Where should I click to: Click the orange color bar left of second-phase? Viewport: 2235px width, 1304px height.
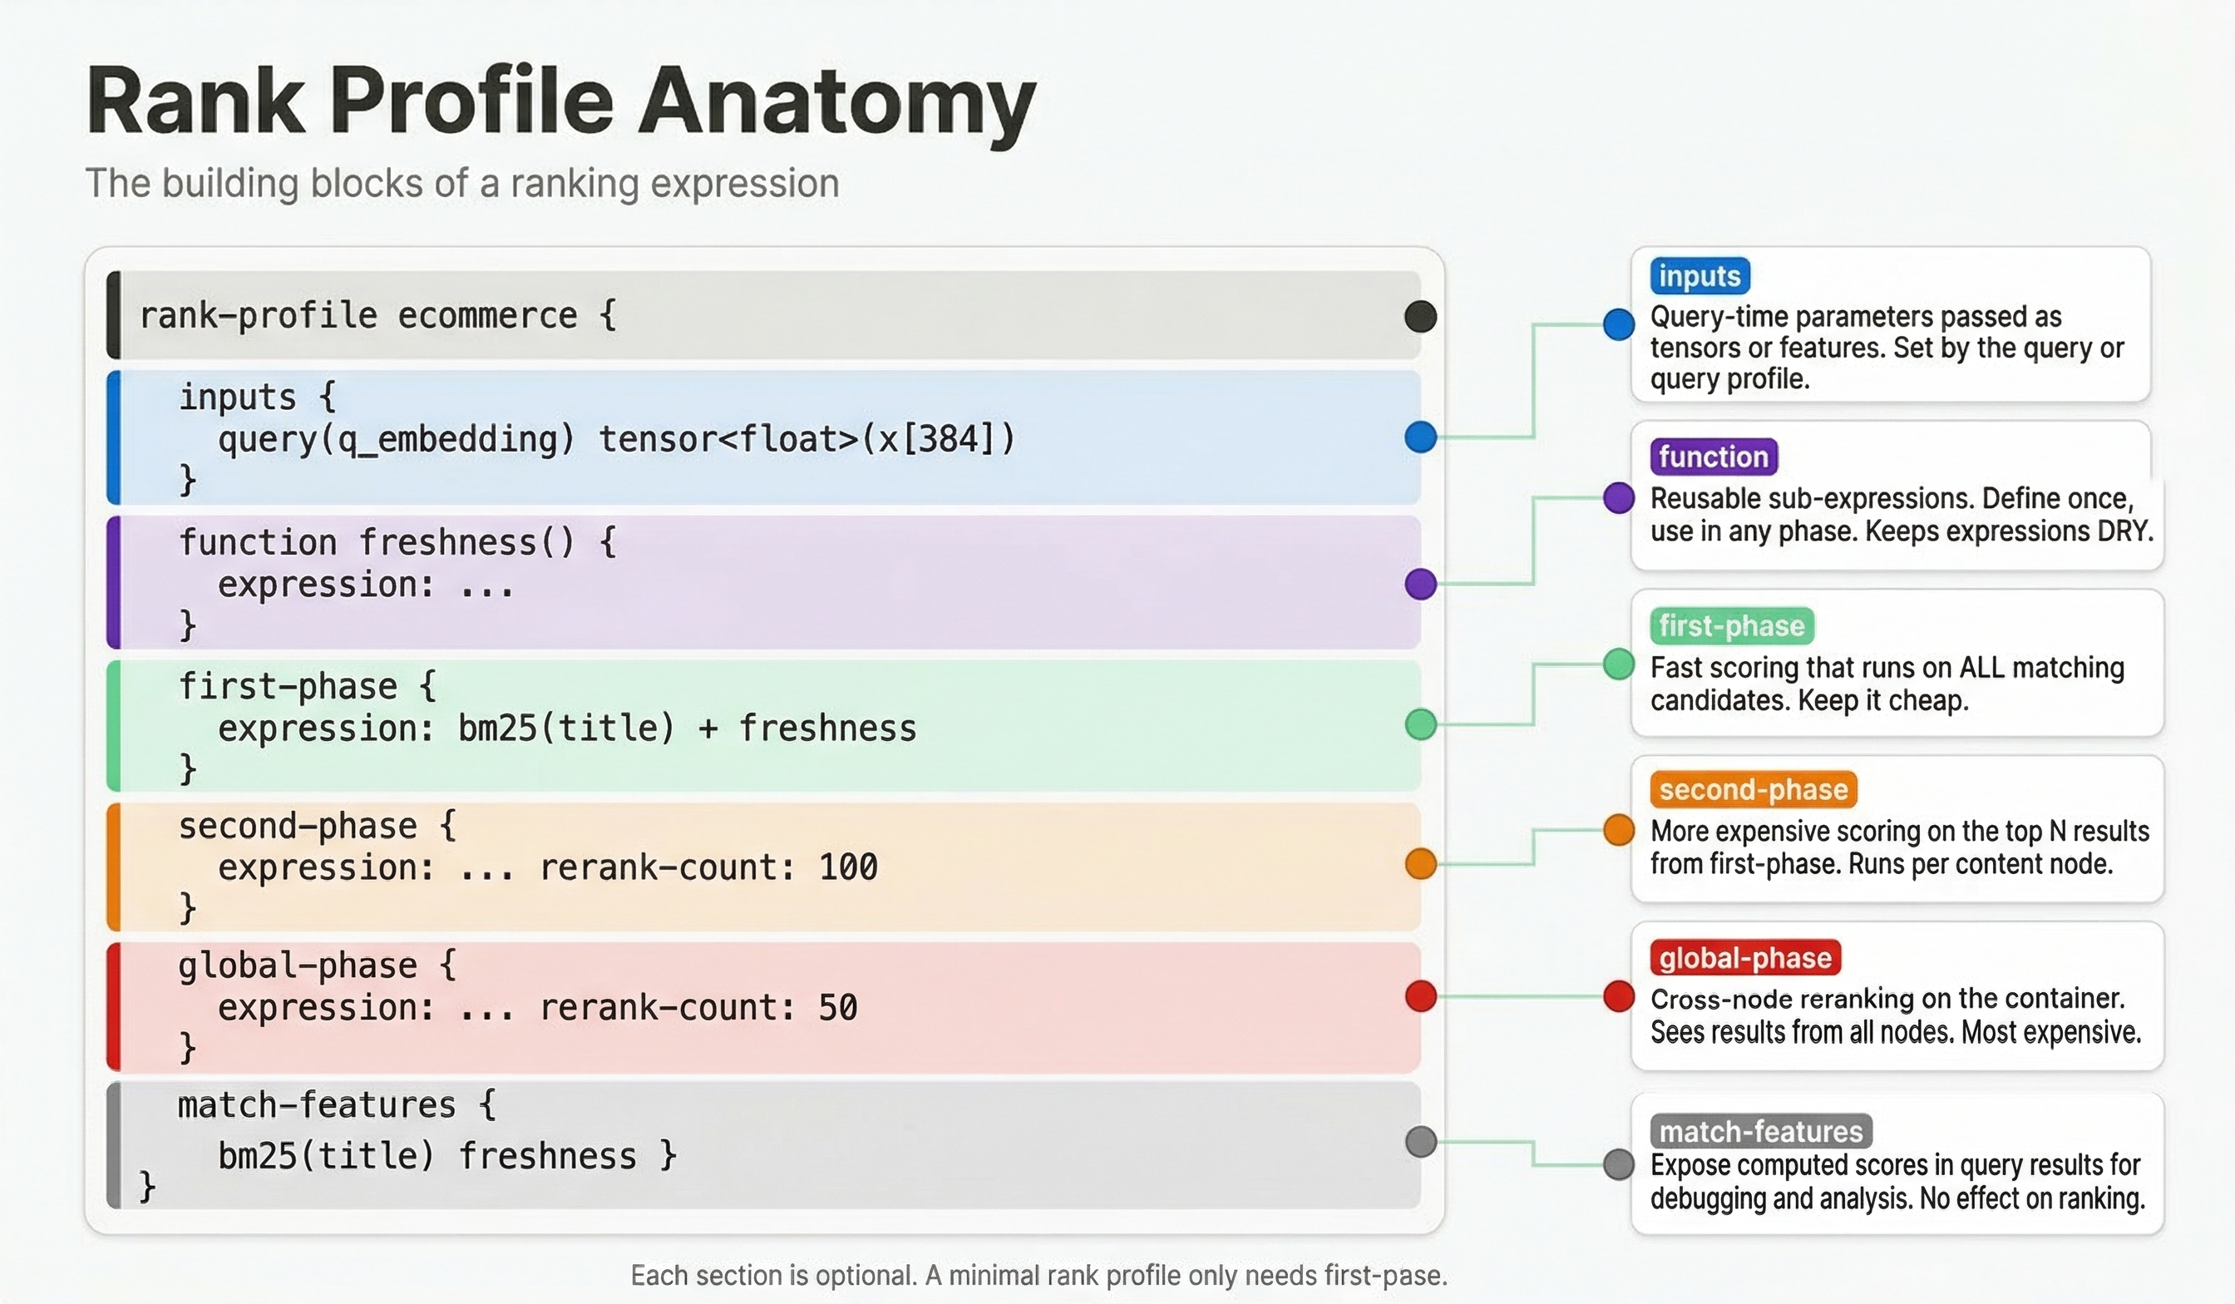(112, 866)
